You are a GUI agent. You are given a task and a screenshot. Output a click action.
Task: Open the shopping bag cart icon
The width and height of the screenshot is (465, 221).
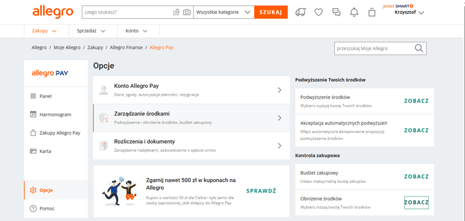(371, 12)
